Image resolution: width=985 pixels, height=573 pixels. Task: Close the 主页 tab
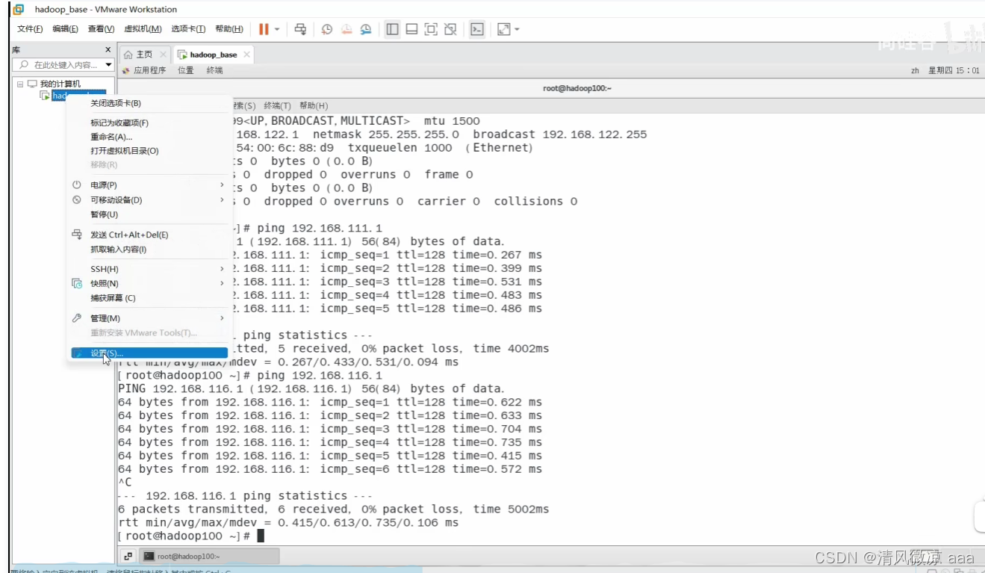[x=163, y=55]
